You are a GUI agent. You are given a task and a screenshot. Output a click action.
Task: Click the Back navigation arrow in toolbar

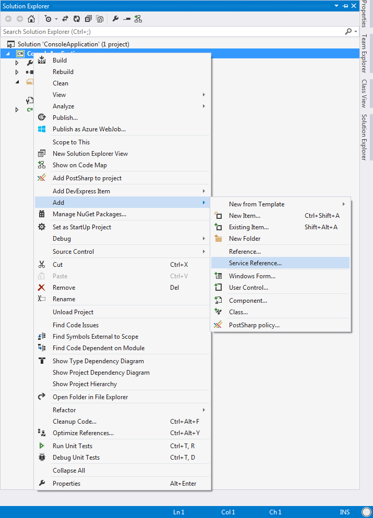pyautogui.click(x=8, y=19)
